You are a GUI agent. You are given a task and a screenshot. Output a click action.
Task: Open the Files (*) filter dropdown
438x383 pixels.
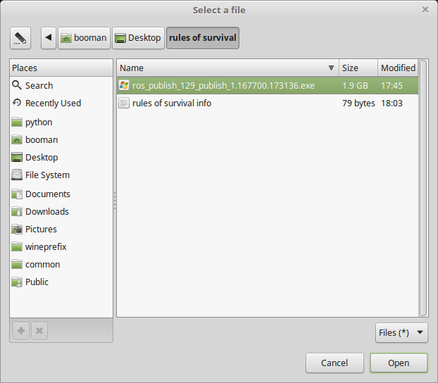[401, 333]
